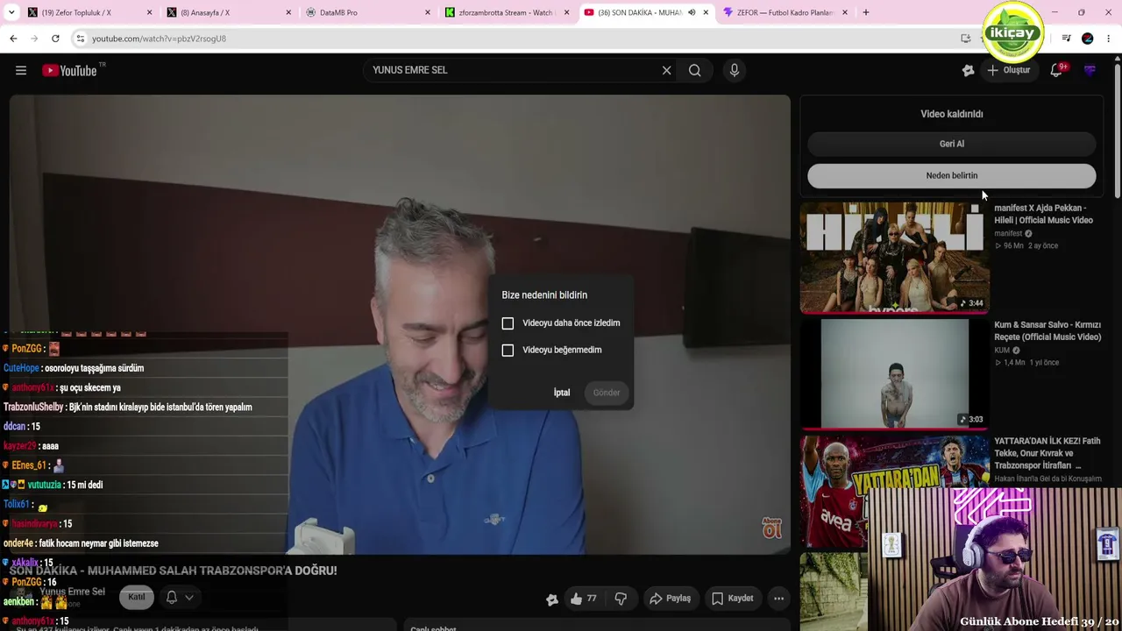
Task: Click the YouTube search magnifier button
Action: coord(694,70)
